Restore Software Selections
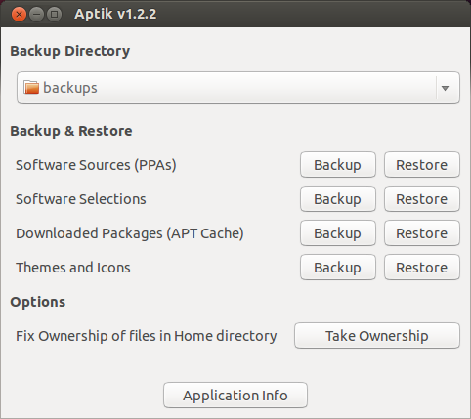Image resolution: width=471 pixels, height=419 pixels. coord(422,199)
